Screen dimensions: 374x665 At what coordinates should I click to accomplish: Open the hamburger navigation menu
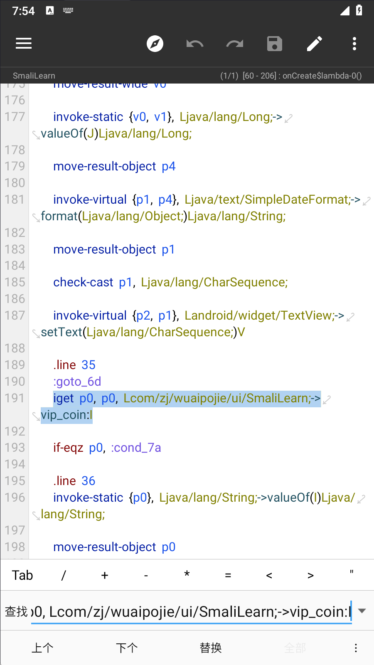24,44
